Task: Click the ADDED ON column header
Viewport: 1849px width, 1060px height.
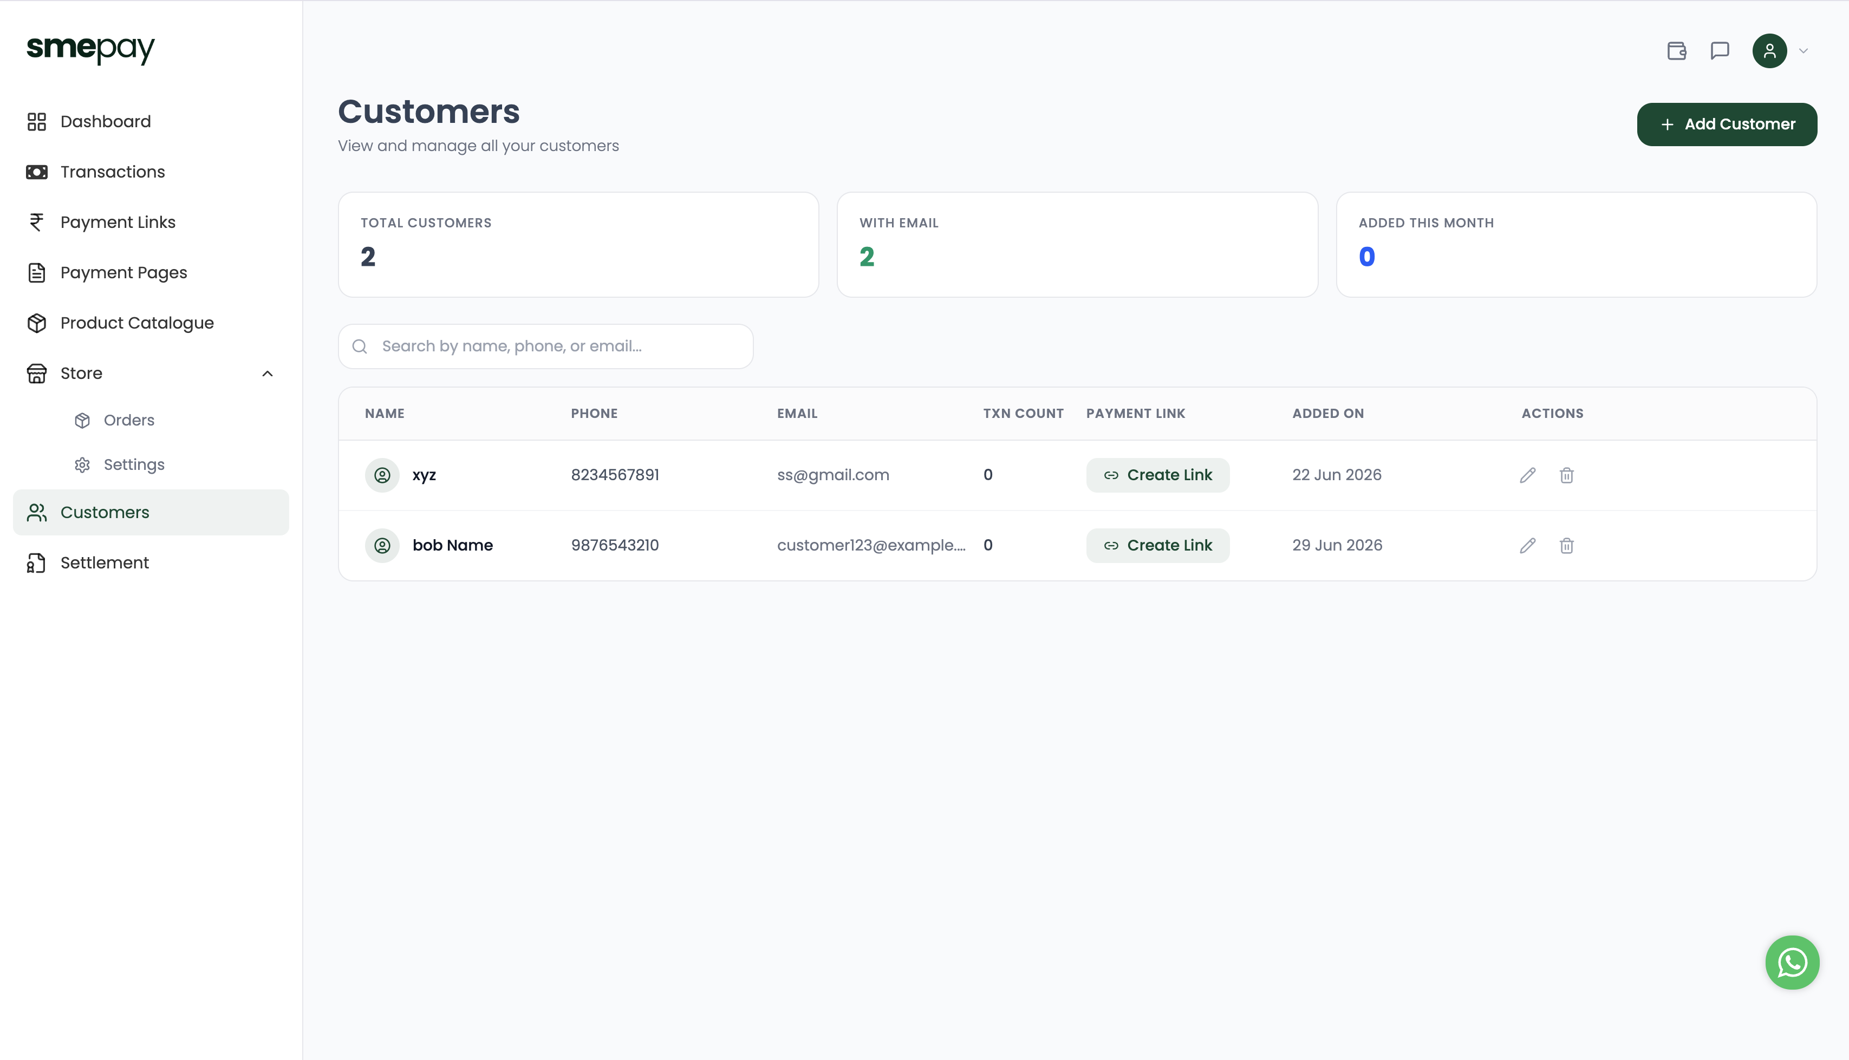Action: [1329, 414]
